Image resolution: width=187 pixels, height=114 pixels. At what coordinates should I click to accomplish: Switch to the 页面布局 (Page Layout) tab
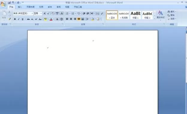pyautogui.click(x=31, y=7)
